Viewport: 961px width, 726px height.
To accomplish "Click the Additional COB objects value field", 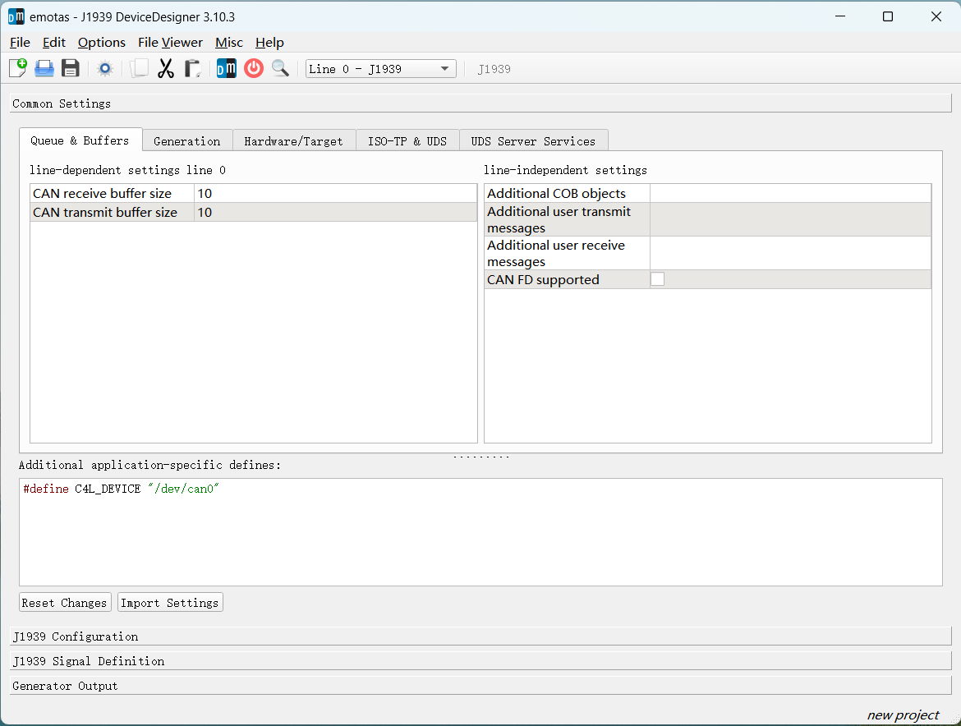I will 791,194.
